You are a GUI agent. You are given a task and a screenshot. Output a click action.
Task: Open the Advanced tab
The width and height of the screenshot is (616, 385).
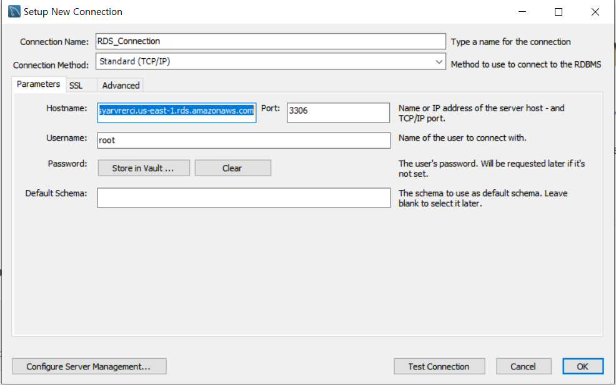pyautogui.click(x=121, y=85)
